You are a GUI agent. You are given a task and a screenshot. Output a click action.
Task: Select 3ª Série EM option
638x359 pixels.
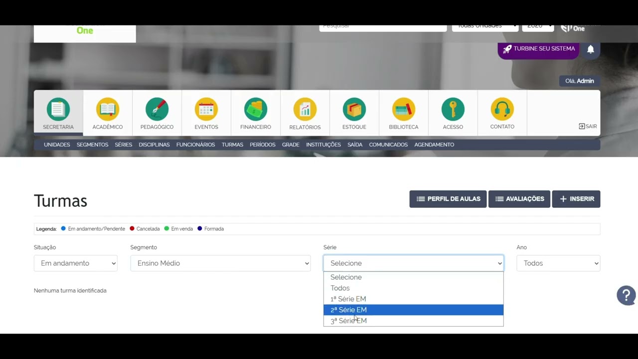click(x=413, y=321)
